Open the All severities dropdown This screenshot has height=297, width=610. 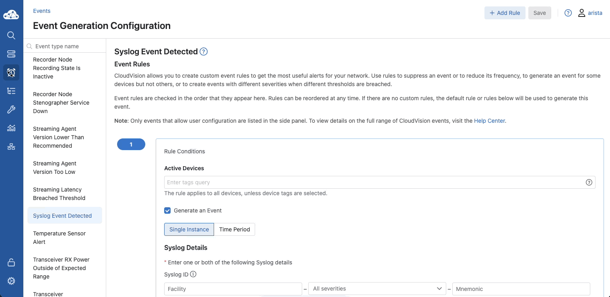(x=377, y=289)
